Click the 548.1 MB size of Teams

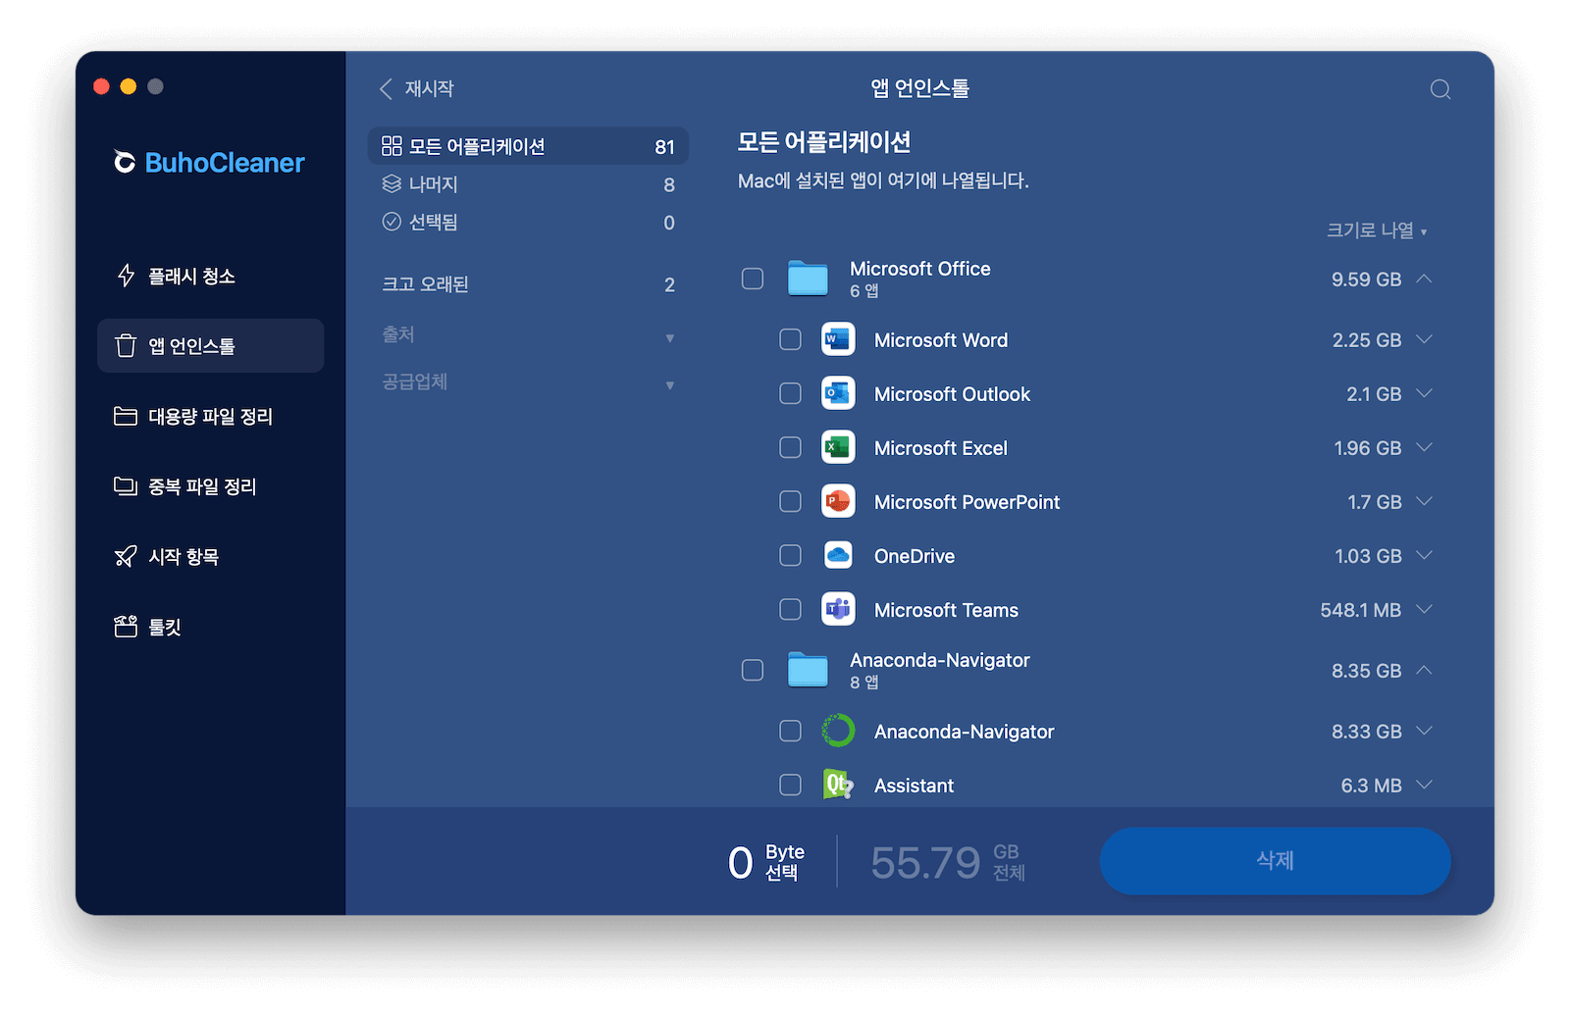point(1360,610)
